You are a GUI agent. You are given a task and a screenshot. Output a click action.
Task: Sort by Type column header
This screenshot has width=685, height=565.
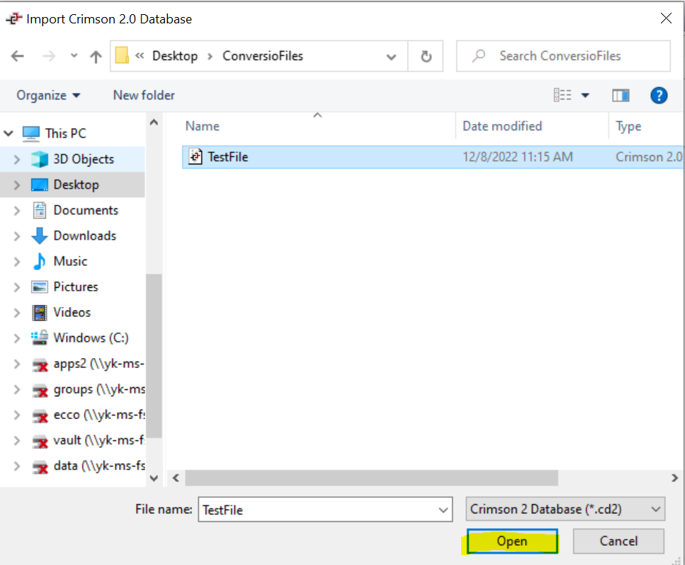click(x=628, y=126)
